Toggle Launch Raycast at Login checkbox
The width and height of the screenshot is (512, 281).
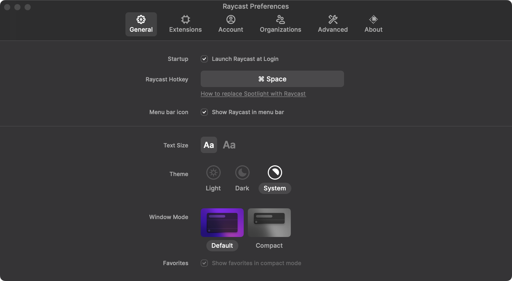click(204, 59)
